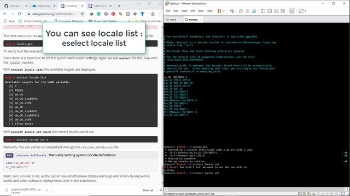Open VMware View menu
Screen dimensions: 350x196
click(184, 11)
